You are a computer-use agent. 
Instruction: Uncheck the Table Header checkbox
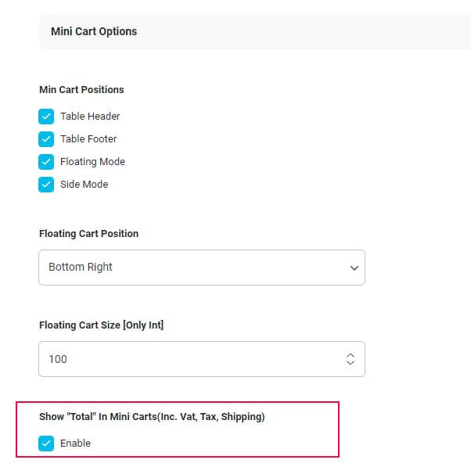(x=46, y=117)
